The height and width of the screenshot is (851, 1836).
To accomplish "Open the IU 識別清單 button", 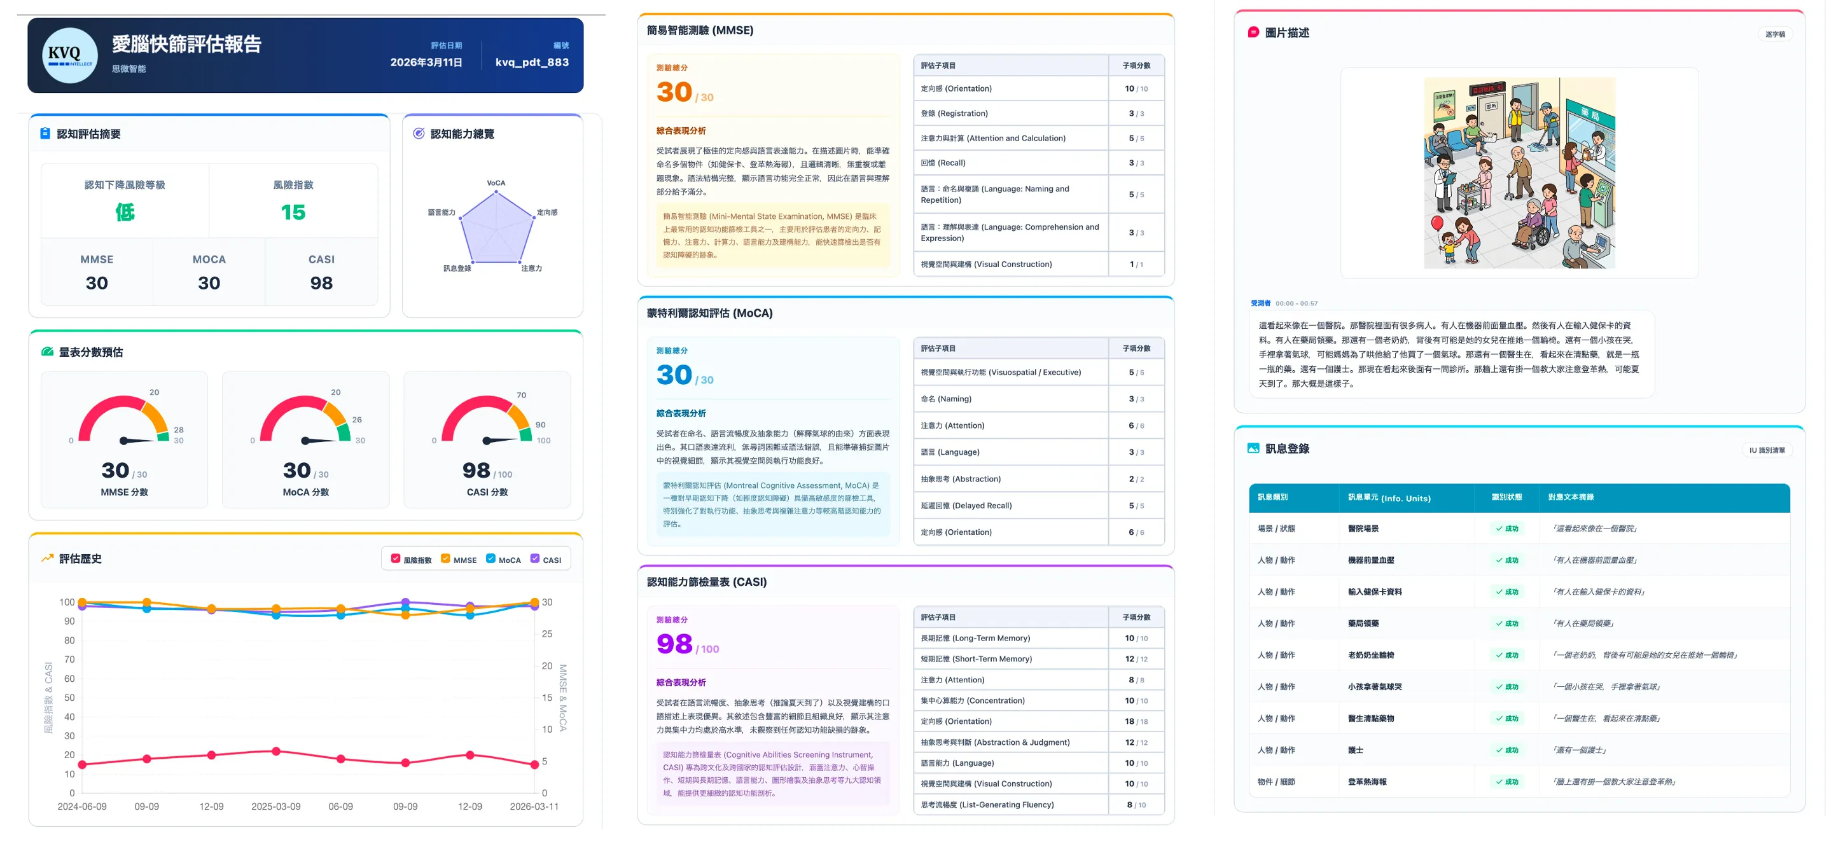I will click(1767, 450).
